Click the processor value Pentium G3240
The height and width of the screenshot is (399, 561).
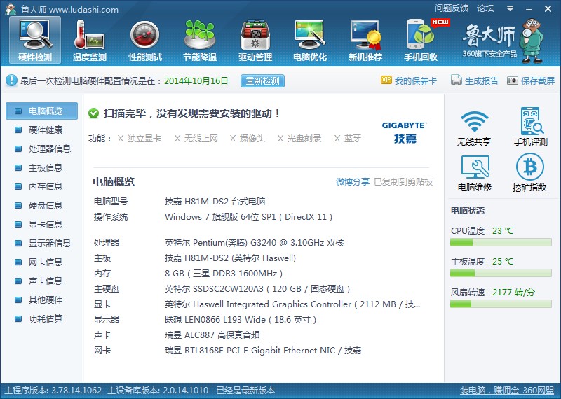(x=255, y=243)
